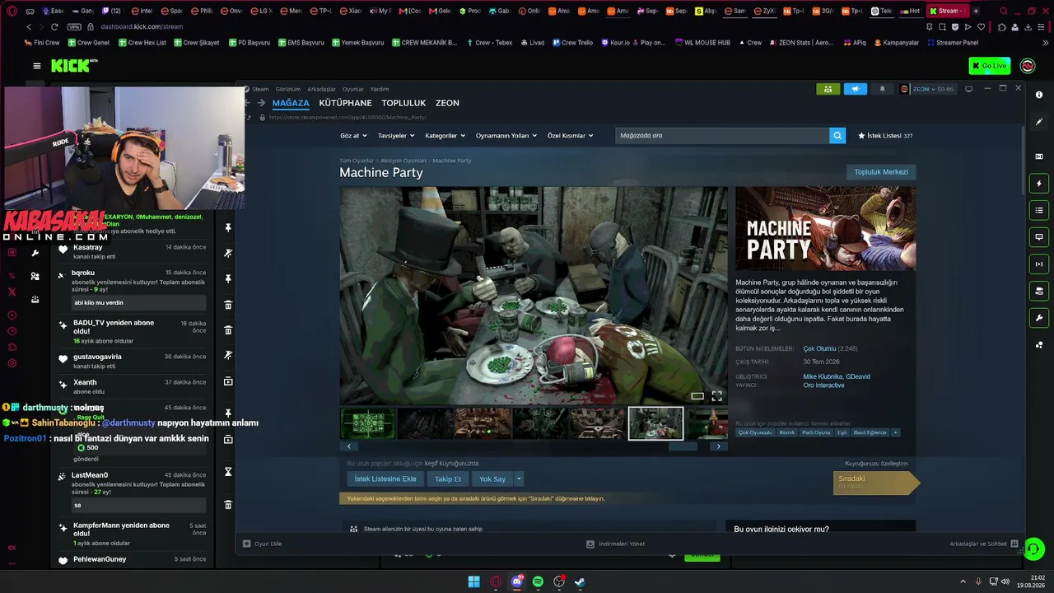The image size is (1054, 593).
Task: Open the Steam big picture monitor icon
Action: 968,89
